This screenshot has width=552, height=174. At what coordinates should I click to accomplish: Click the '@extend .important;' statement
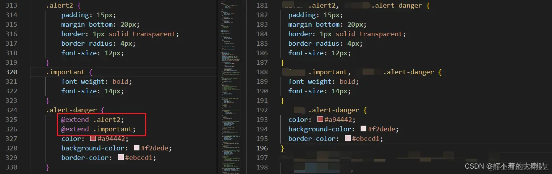[x=99, y=129]
